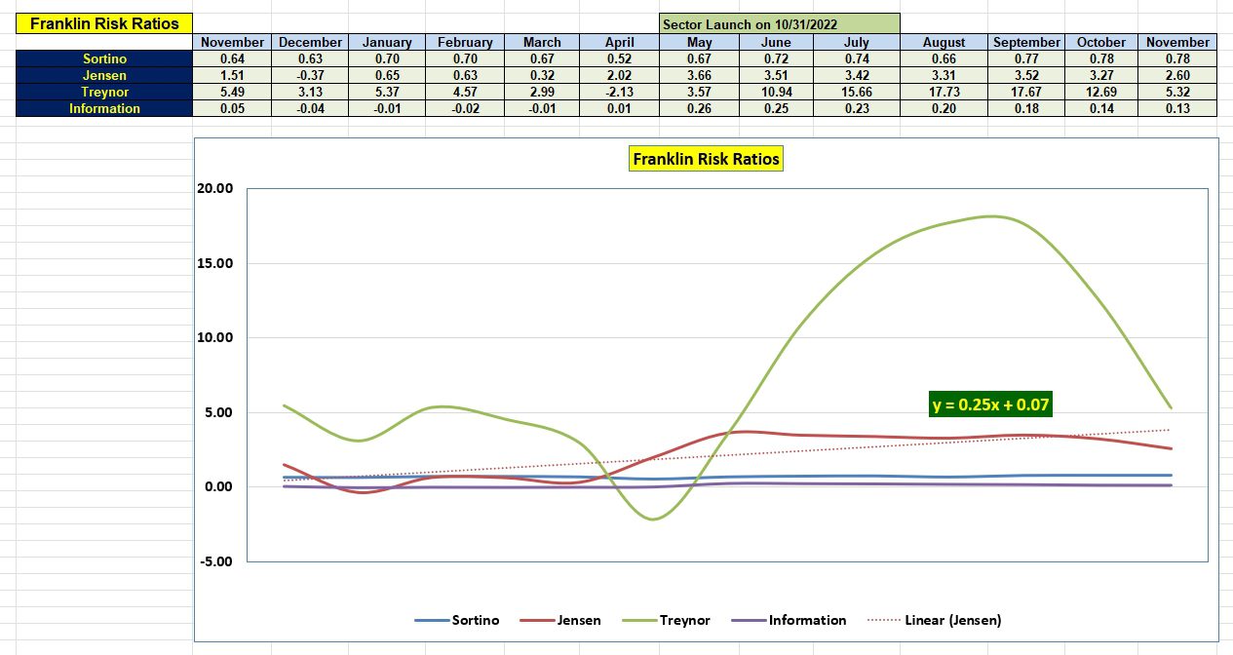Click the January column header
Image resolution: width=1233 pixels, height=655 pixels.
[x=387, y=42]
